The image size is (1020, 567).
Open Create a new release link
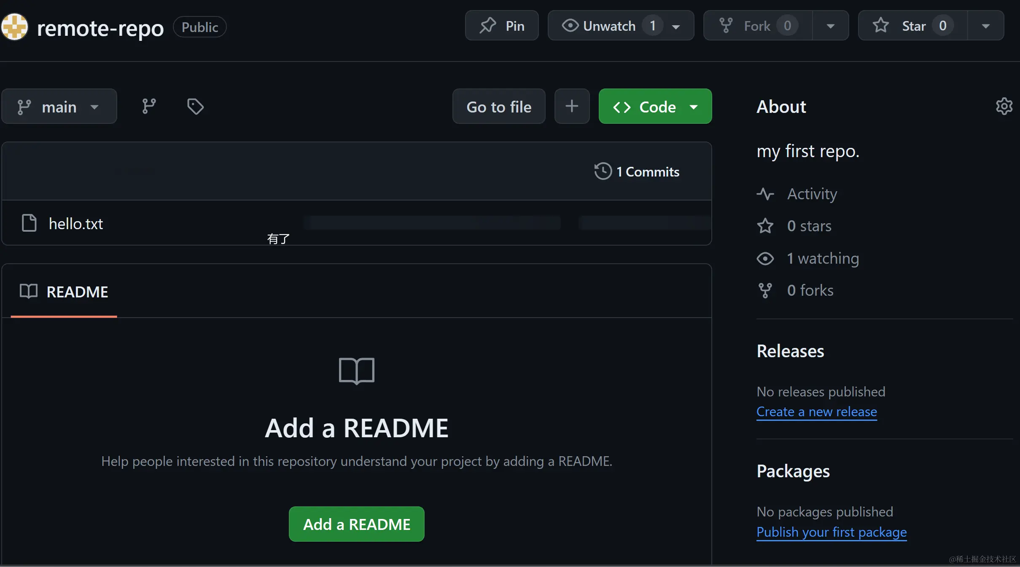click(816, 412)
